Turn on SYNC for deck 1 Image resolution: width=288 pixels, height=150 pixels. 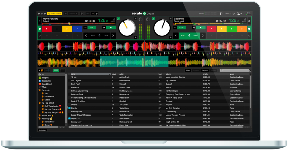pos(92,28)
